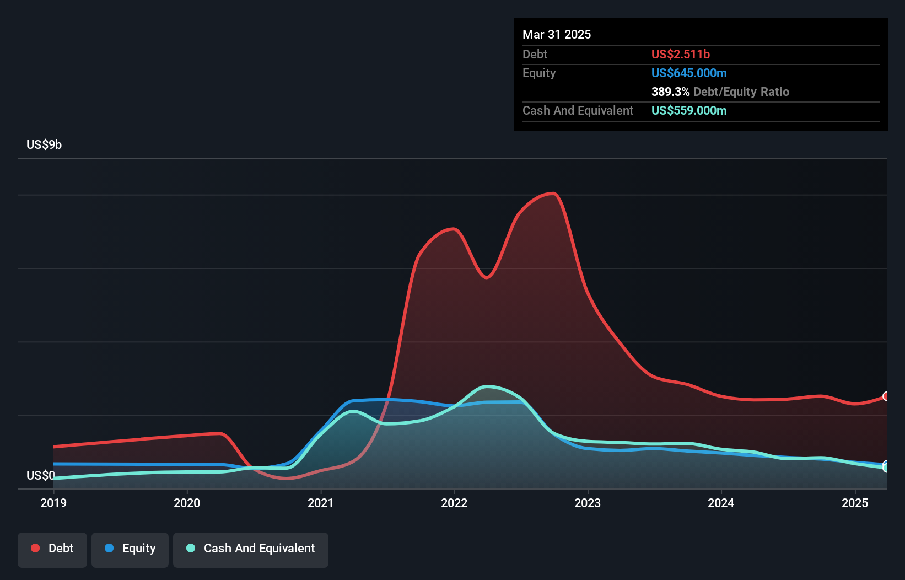This screenshot has width=905, height=580.
Task: Select the red Debt endpoint marker
Action: (886, 396)
